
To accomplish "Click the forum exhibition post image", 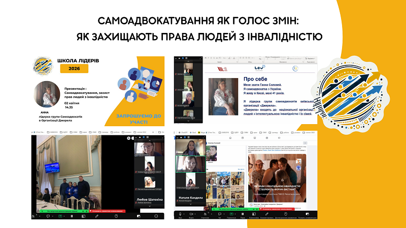I will pos(276,175).
